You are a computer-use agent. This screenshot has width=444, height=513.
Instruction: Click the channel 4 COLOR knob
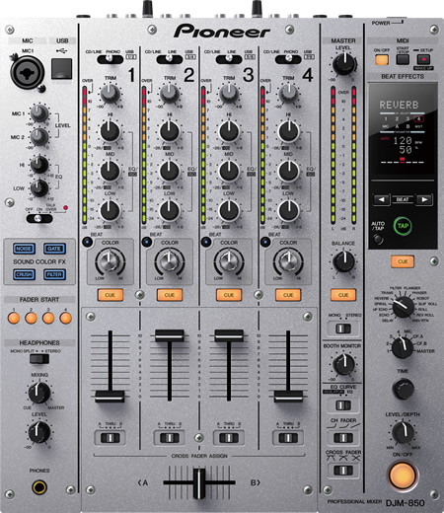pos(288,261)
